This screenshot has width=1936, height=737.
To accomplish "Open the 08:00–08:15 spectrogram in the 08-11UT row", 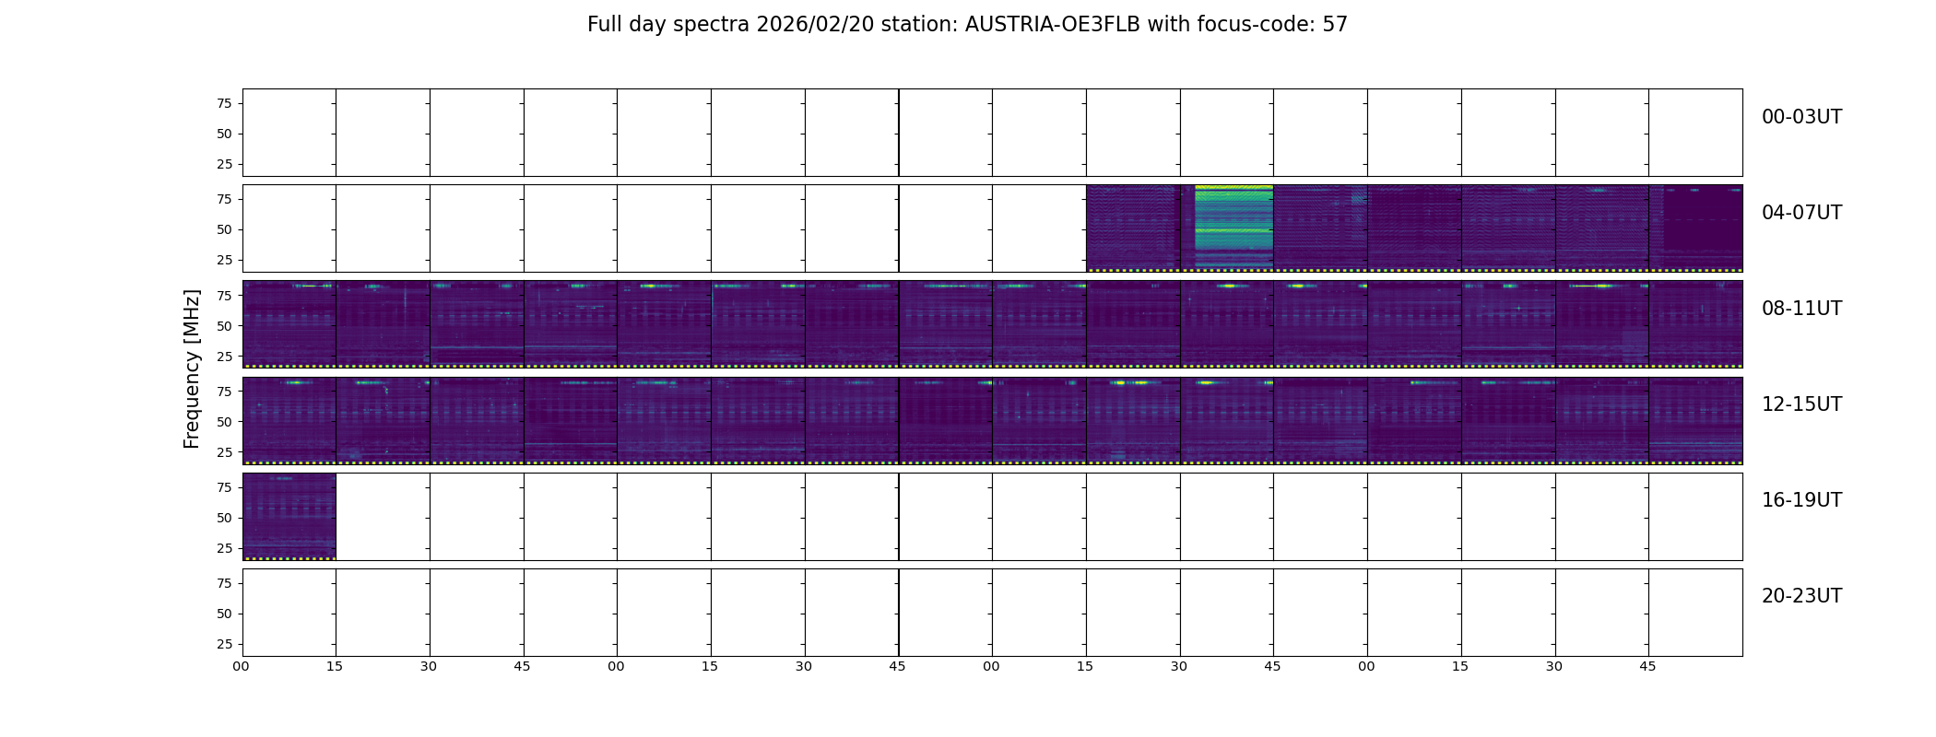I will click(x=289, y=324).
